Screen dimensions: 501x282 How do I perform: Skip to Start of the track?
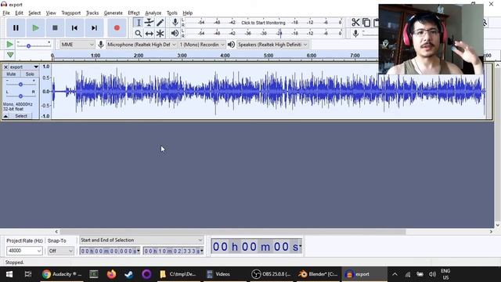coord(74,28)
